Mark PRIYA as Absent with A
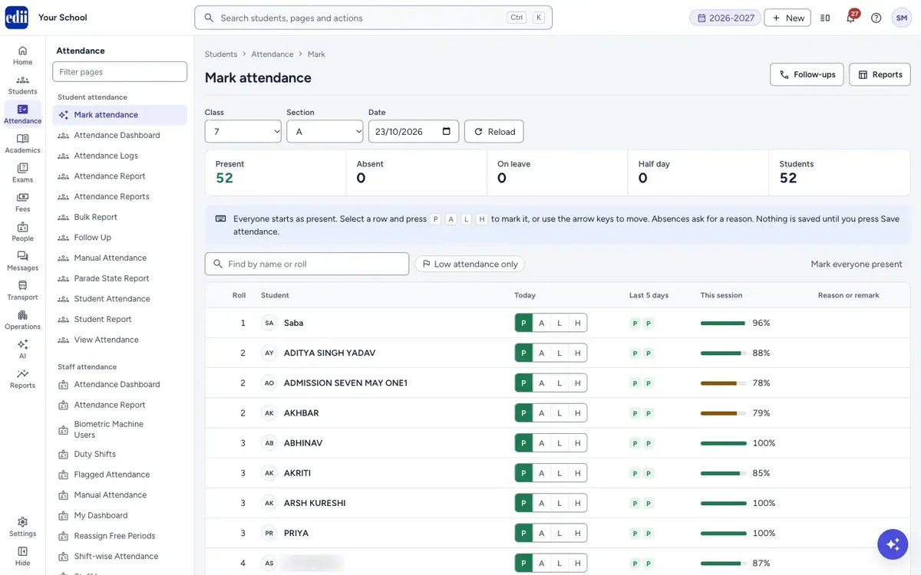The width and height of the screenshot is (921, 575). pyautogui.click(x=541, y=533)
